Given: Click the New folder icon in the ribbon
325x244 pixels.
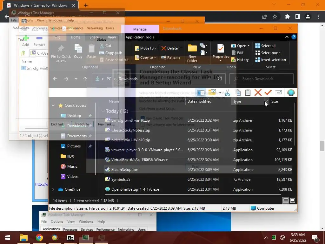Looking at the screenshot, I should 192,48.
